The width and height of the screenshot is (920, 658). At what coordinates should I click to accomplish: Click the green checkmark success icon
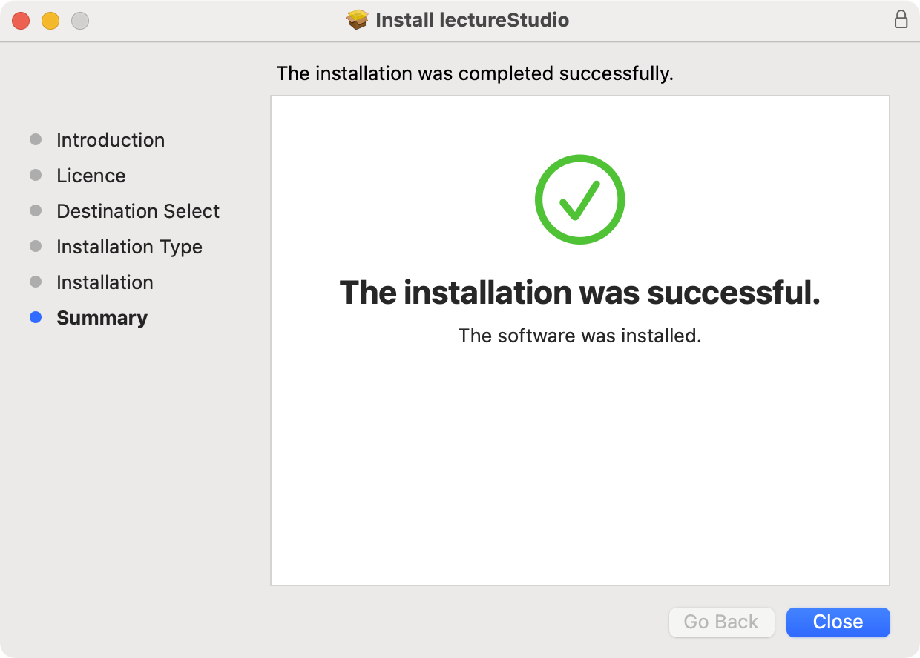pos(580,199)
